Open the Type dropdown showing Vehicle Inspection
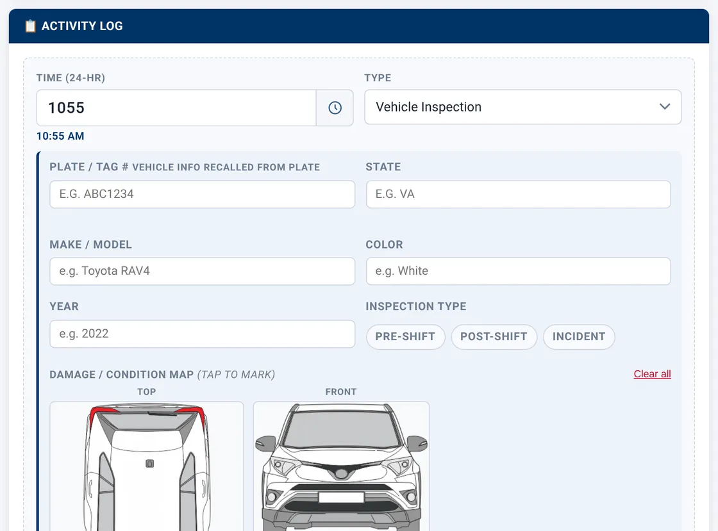The image size is (718, 531). [x=522, y=107]
